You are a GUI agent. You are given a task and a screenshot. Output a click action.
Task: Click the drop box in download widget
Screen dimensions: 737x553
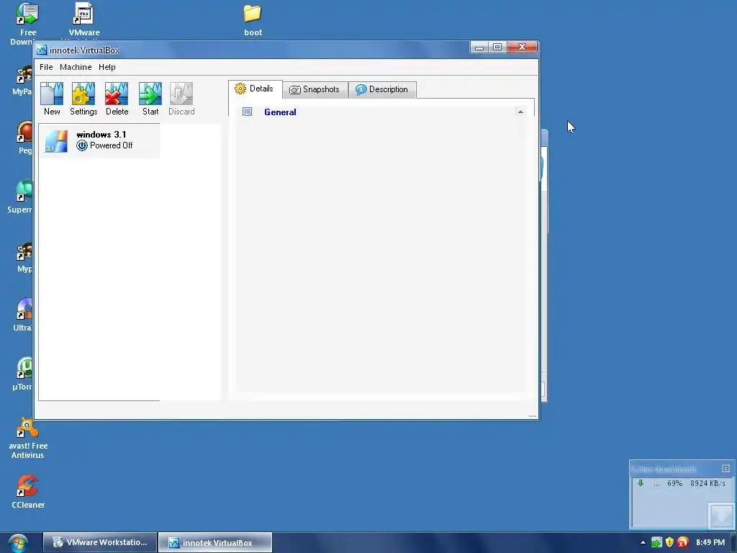click(720, 516)
